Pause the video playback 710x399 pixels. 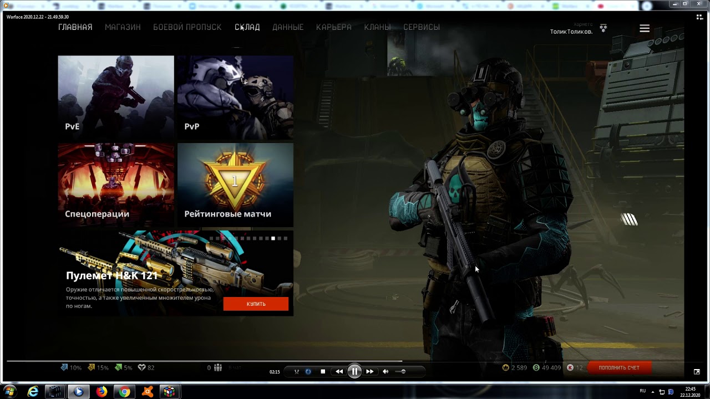click(x=354, y=371)
